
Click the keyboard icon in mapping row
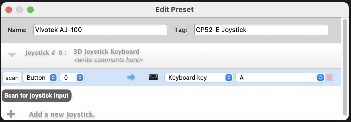click(x=153, y=78)
